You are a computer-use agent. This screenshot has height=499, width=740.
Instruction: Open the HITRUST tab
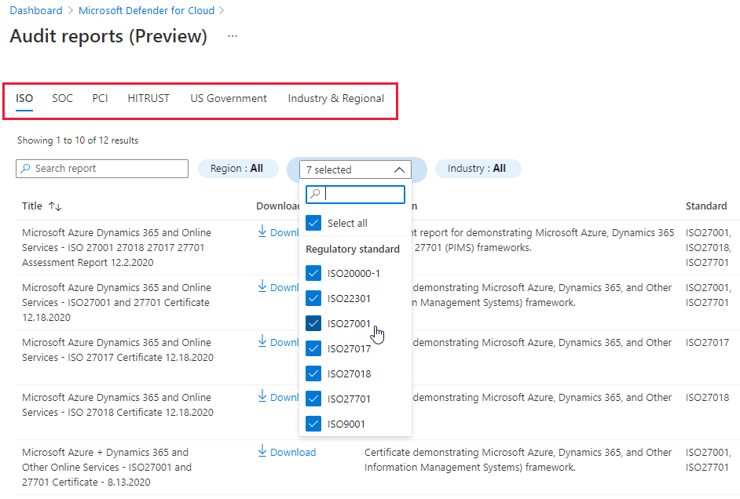148,98
